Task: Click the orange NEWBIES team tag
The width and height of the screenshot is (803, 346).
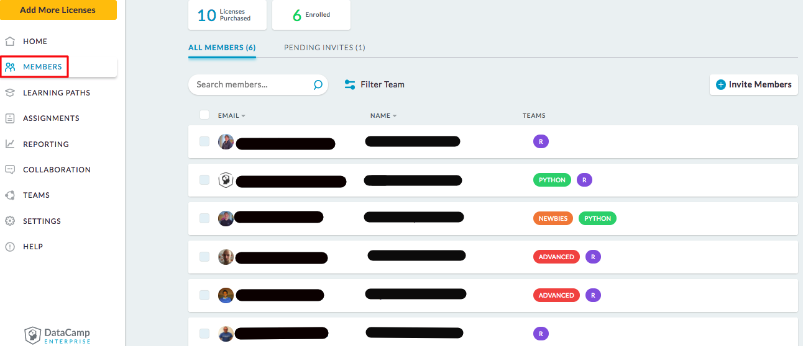Action: tap(553, 219)
